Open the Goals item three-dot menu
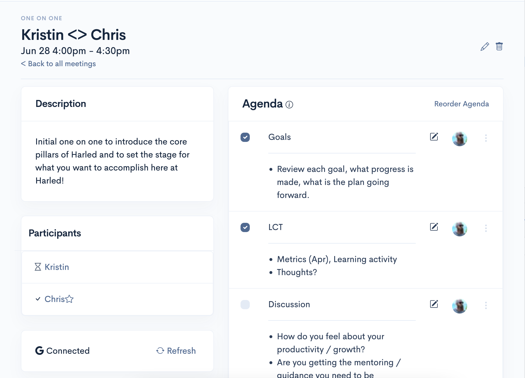The image size is (525, 378). 486,138
